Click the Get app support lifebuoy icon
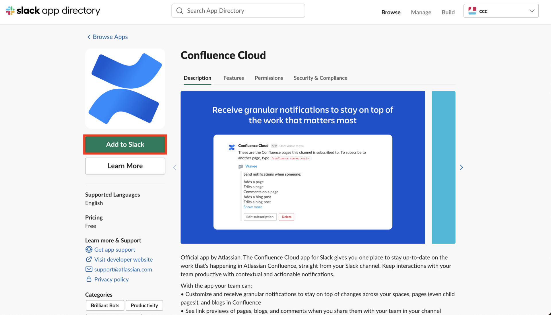The height and width of the screenshot is (315, 551). [89, 249]
